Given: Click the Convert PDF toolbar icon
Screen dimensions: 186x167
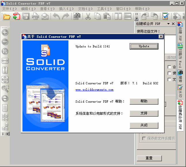Looking at the screenshot, I should 16,16.
